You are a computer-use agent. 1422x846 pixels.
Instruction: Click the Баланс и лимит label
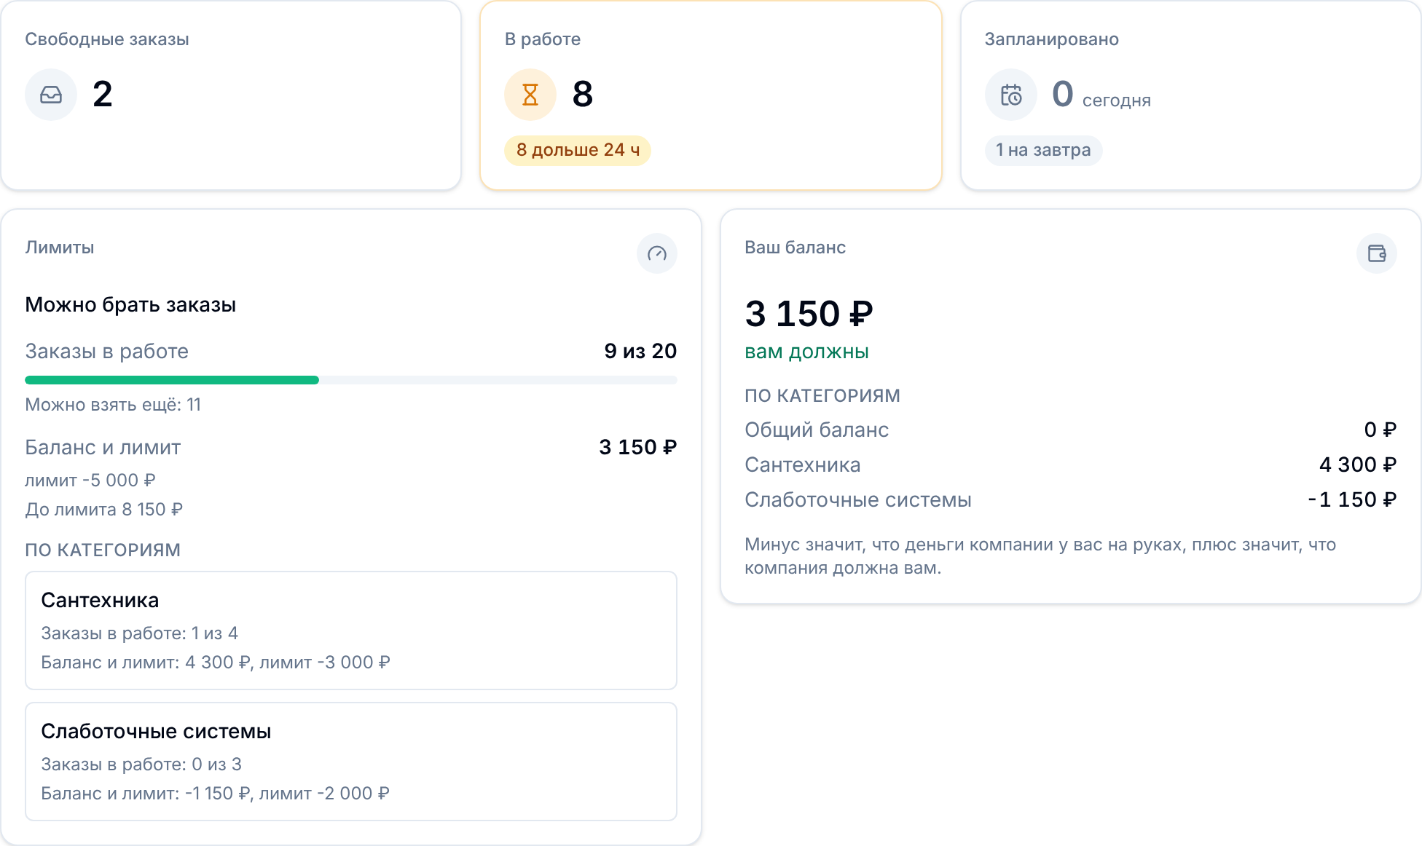pos(103,447)
